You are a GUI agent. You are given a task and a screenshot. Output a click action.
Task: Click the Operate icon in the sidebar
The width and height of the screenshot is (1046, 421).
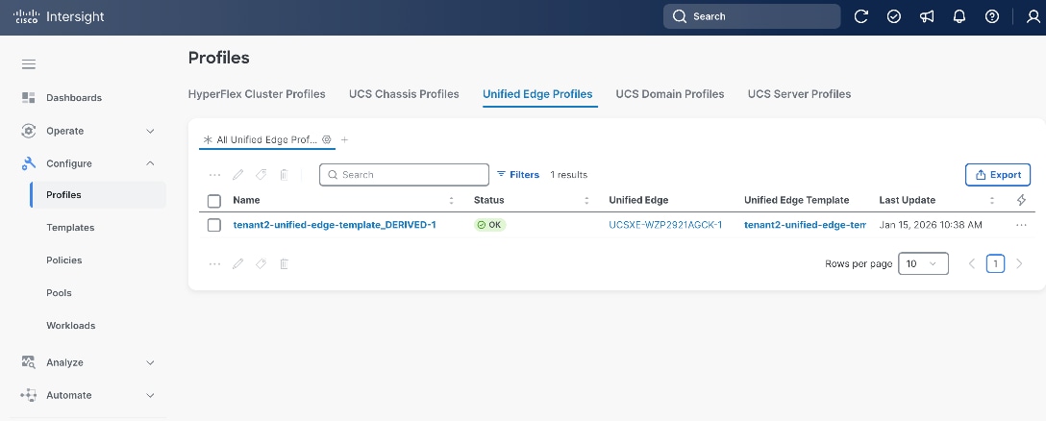tap(29, 131)
